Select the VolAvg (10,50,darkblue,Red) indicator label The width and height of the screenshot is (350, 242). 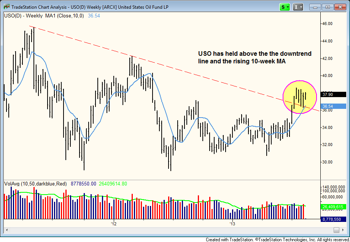point(35,184)
